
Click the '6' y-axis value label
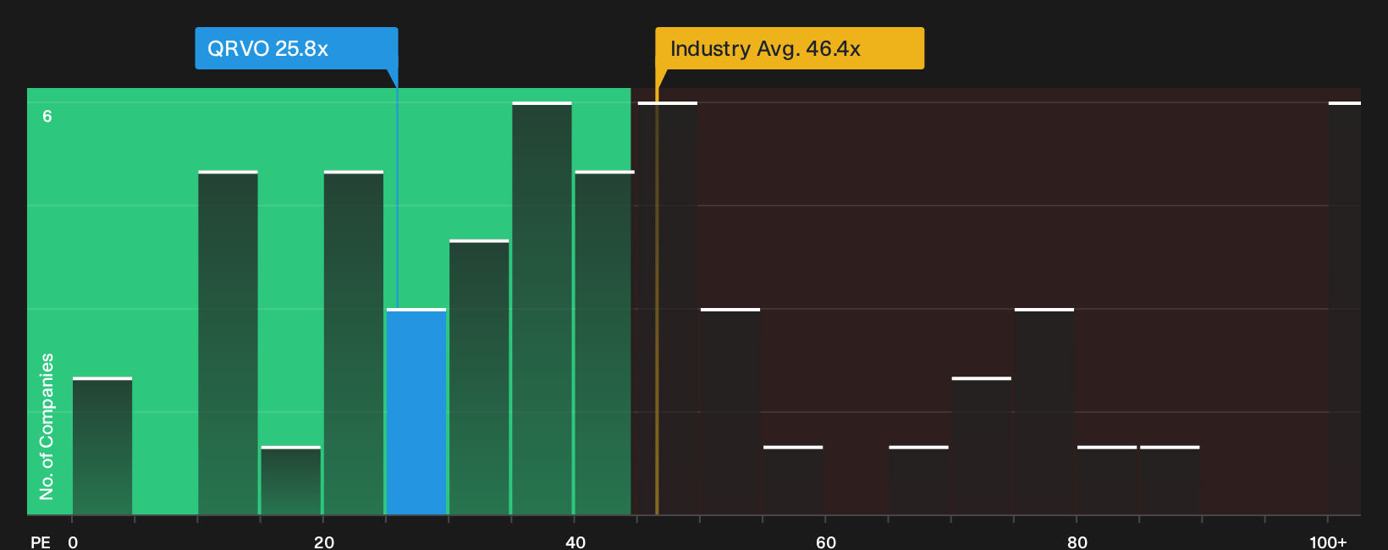47,117
